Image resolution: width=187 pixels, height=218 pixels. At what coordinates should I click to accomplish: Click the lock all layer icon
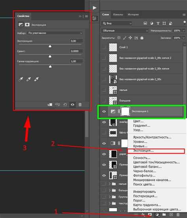142,38
